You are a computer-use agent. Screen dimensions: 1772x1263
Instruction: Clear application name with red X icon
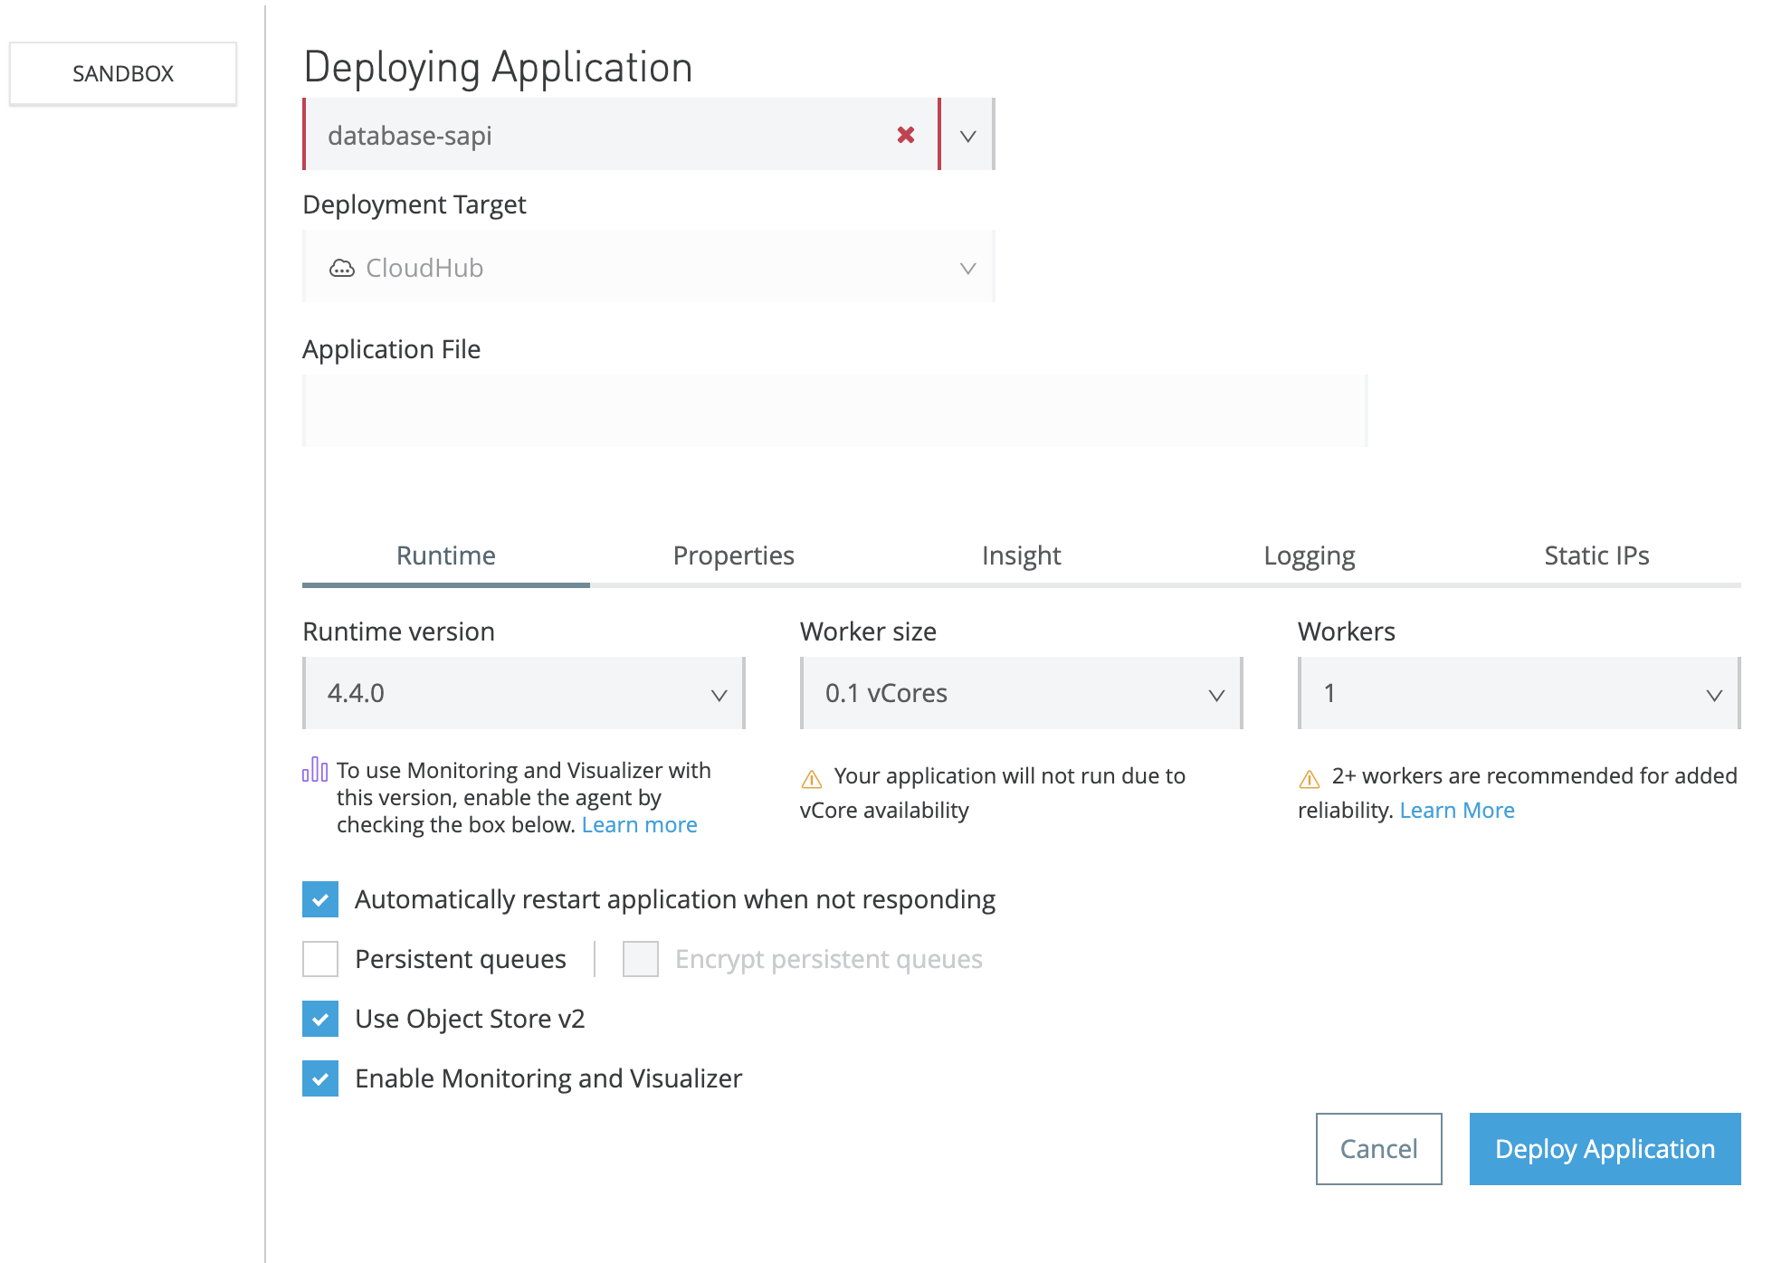click(905, 135)
